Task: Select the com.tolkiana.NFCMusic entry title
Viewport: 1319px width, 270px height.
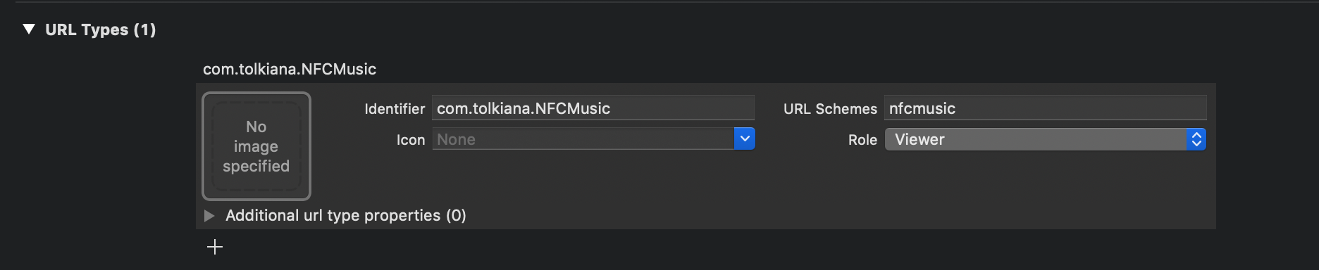Action: [x=290, y=69]
